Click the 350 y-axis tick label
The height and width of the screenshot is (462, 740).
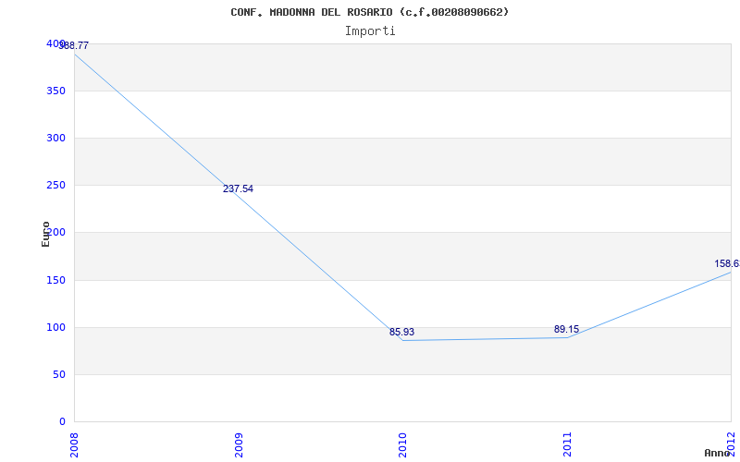55,91
